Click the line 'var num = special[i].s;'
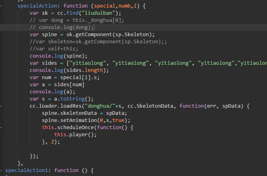Screen dimensions: 267x176 tap(64, 77)
